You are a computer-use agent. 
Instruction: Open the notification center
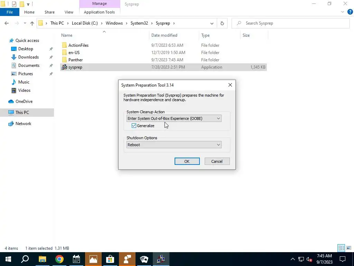click(343, 259)
